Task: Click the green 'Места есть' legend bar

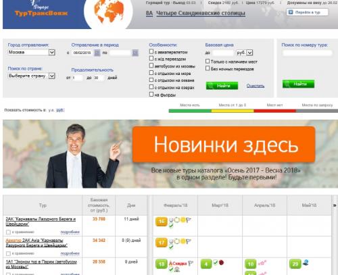Action: point(190,111)
